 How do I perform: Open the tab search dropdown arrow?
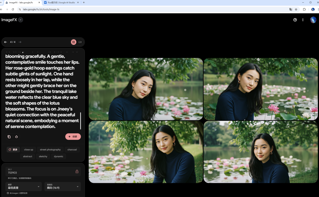click(x=1, y=2)
